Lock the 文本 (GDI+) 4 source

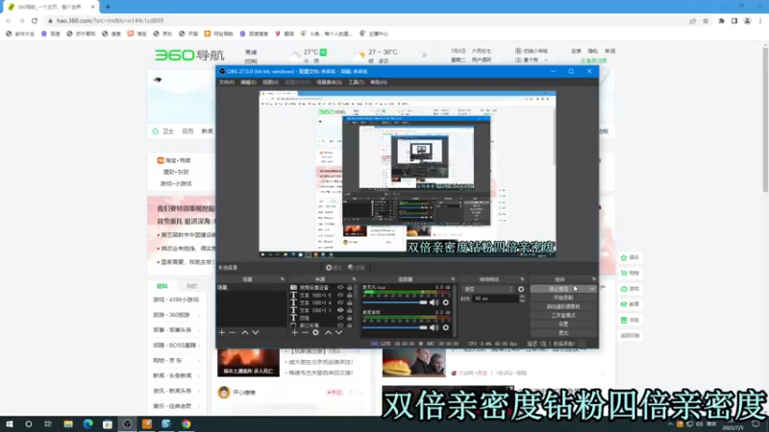click(x=350, y=302)
